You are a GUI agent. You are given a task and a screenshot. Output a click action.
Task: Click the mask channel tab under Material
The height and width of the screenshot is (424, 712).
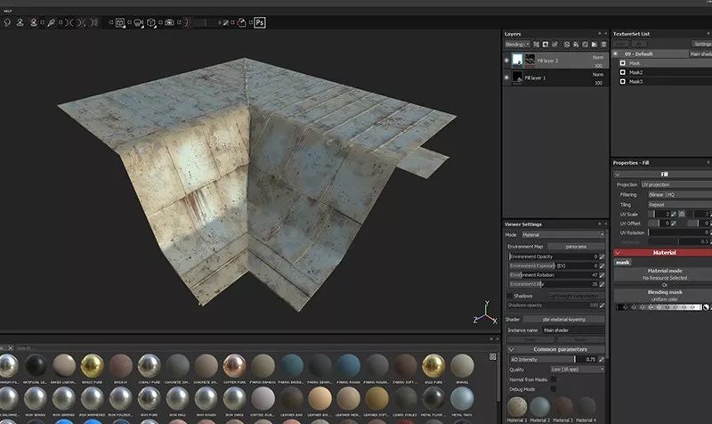click(622, 262)
